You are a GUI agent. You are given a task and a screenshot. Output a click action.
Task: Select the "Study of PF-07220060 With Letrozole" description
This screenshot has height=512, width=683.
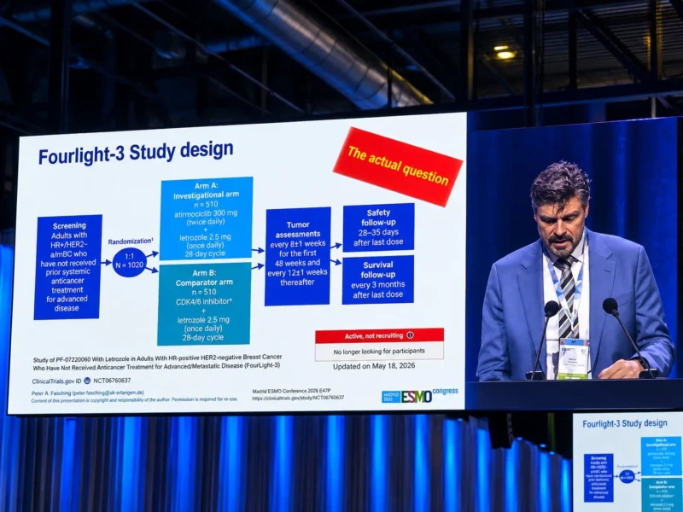(158, 362)
